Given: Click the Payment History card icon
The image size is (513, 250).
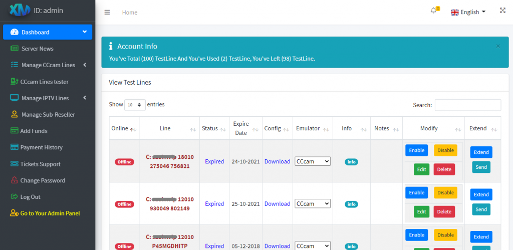Looking at the screenshot, I should coord(14,147).
